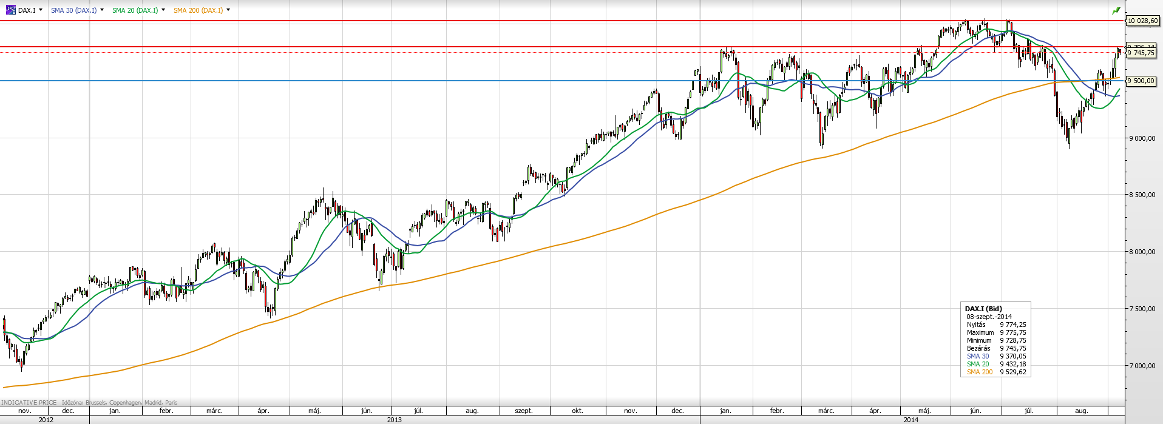This screenshot has width=1163, height=424.
Task: Click the date 08-szept.-2014 in info box
Action: (x=989, y=317)
